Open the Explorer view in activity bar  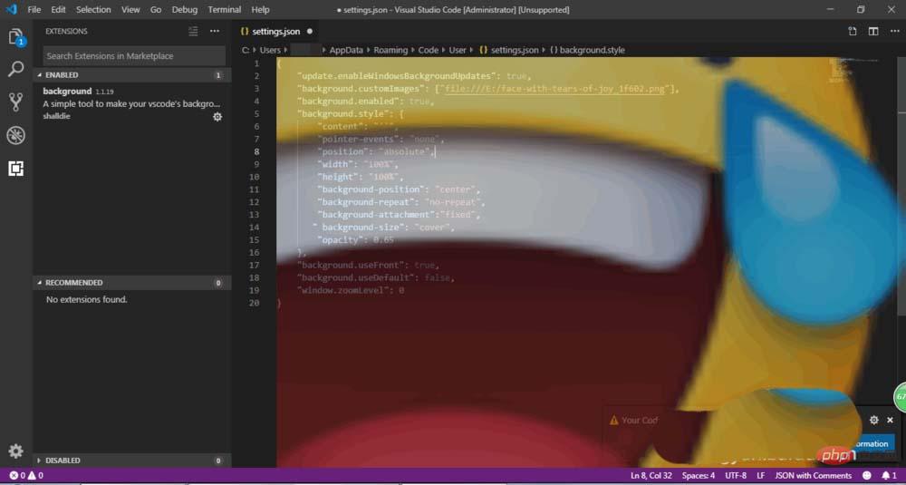16,37
